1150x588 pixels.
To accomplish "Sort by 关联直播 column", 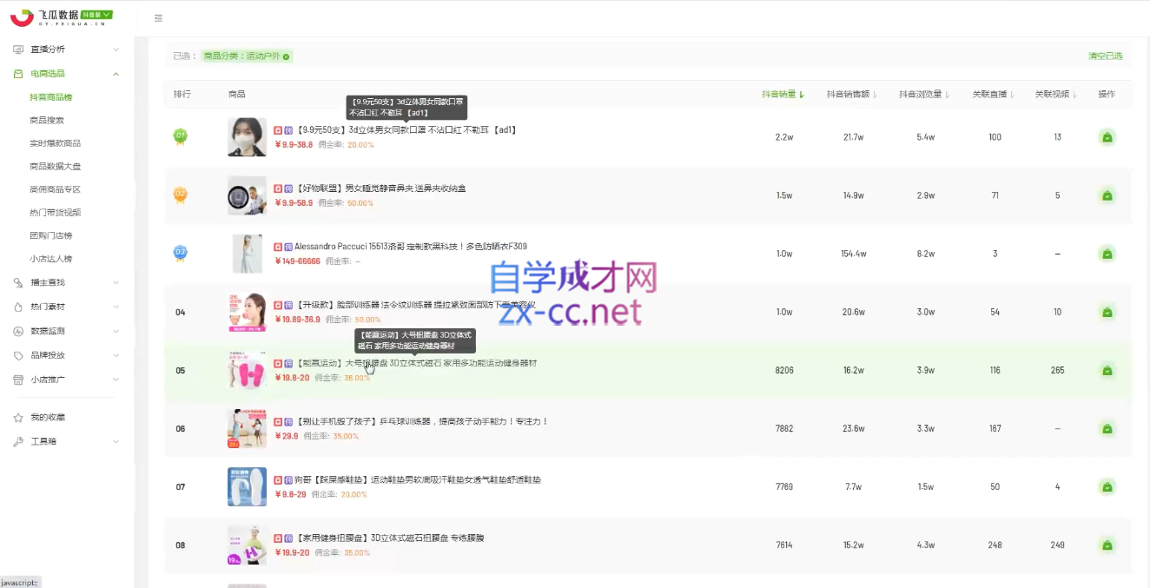I will 993,95.
